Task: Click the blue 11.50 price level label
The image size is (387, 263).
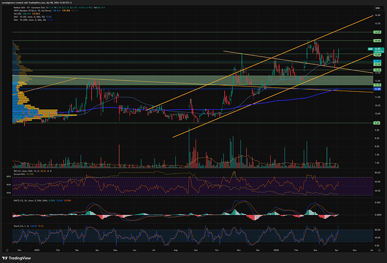Action: coord(377,89)
